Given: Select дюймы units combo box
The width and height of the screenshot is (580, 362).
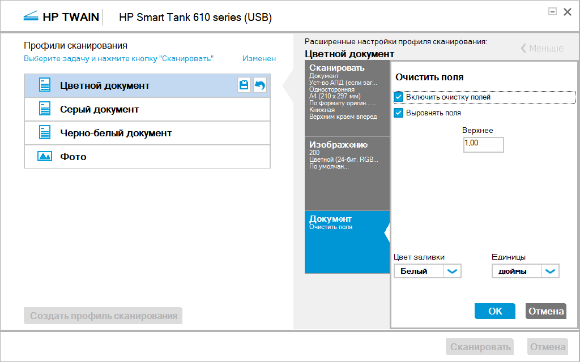Looking at the screenshot, I should click(525, 271).
